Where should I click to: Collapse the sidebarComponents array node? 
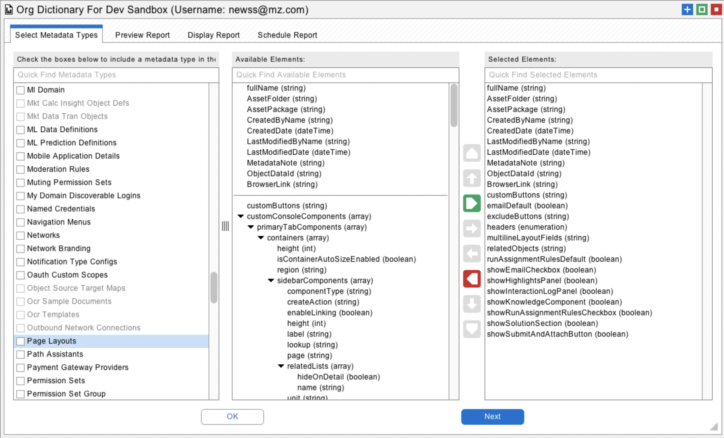coord(271,281)
